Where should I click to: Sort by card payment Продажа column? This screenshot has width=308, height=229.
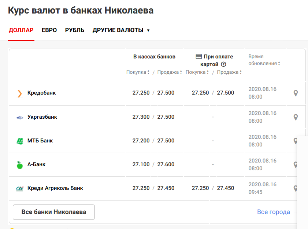coord(229,72)
